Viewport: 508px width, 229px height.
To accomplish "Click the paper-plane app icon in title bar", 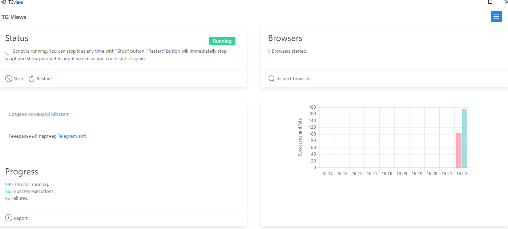I will point(3,2).
